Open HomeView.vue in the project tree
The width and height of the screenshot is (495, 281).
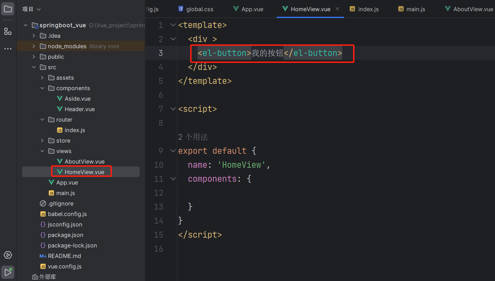click(x=81, y=172)
